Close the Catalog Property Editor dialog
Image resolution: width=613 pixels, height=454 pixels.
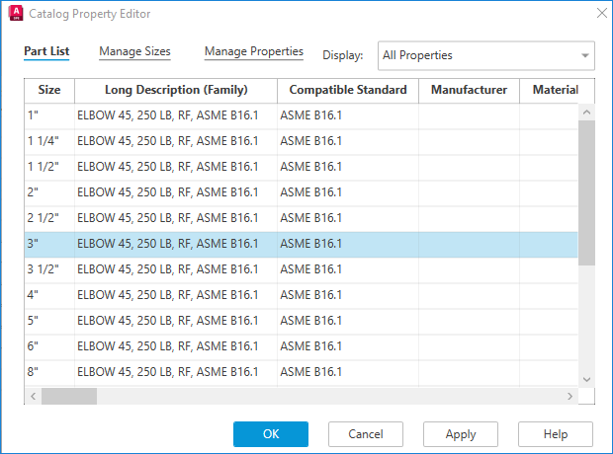point(599,14)
